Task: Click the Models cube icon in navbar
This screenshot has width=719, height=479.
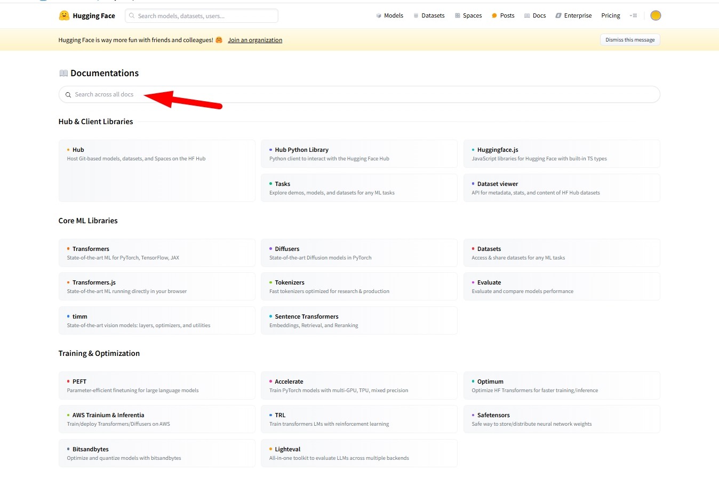Action: tap(379, 16)
